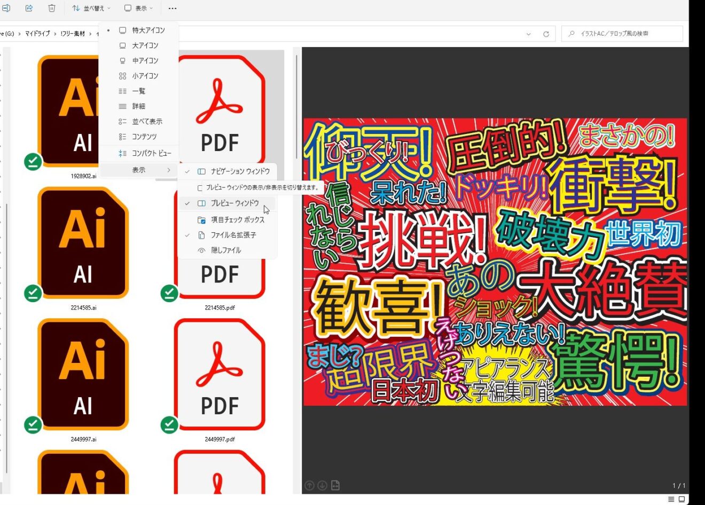Open the address bar dropdown arrow

[528, 34]
